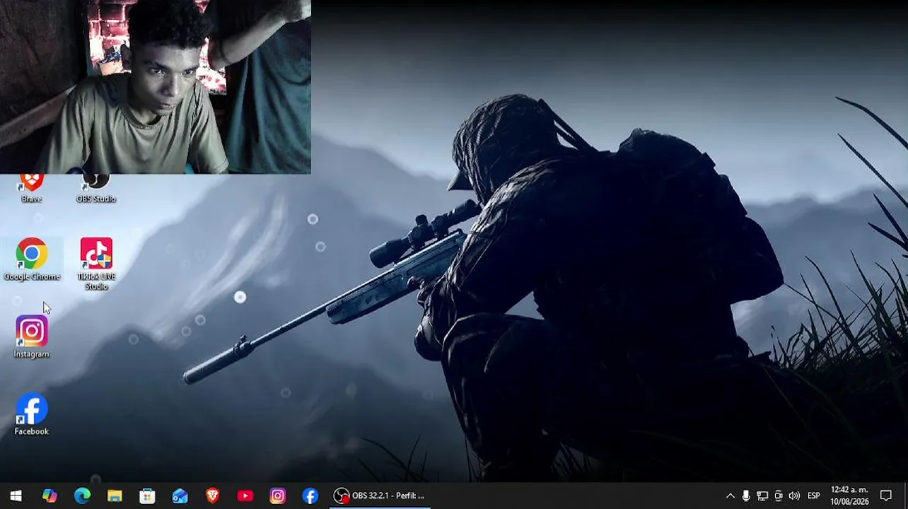The height and width of the screenshot is (509, 908).
Task: Open the mail app on the taskbar
Action: tap(180, 496)
